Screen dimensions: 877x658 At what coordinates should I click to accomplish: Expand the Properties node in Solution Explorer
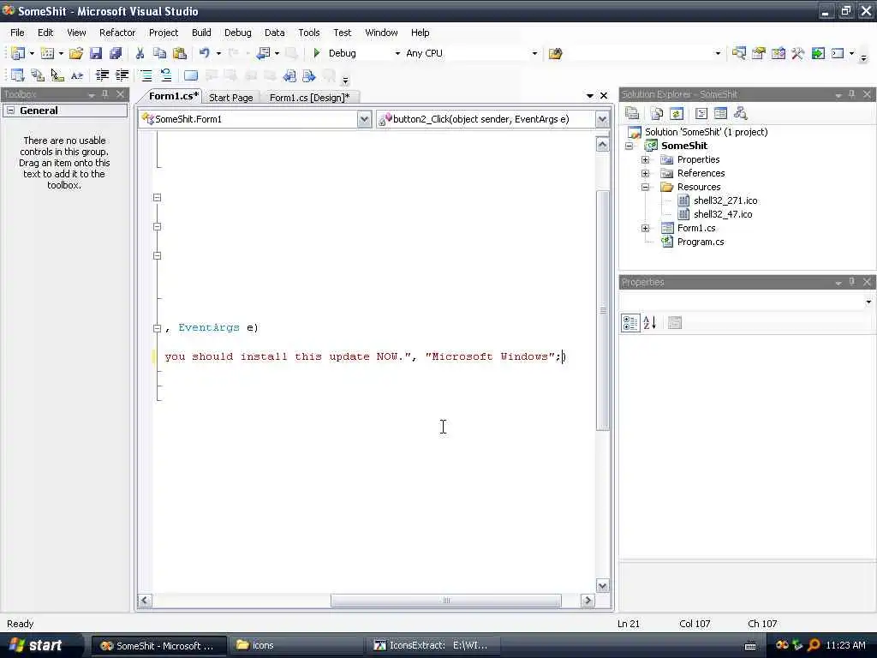[x=645, y=159]
